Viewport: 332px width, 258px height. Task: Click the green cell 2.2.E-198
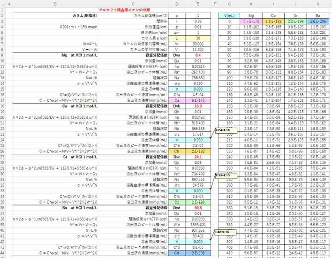pos(295,22)
